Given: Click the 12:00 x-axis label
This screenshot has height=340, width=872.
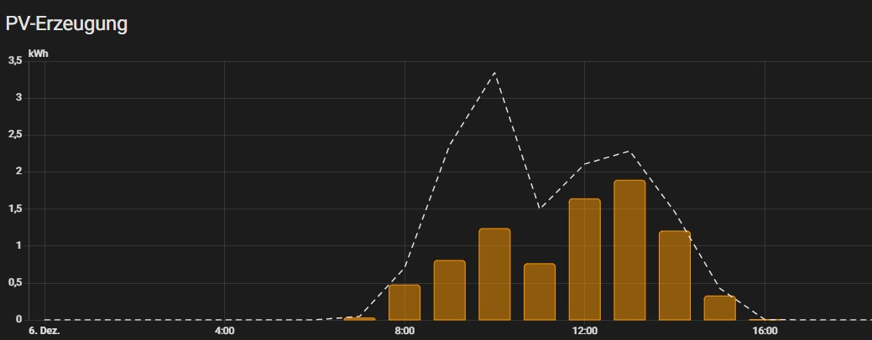Looking at the screenshot, I should pyautogui.click(x=584, y=332).
